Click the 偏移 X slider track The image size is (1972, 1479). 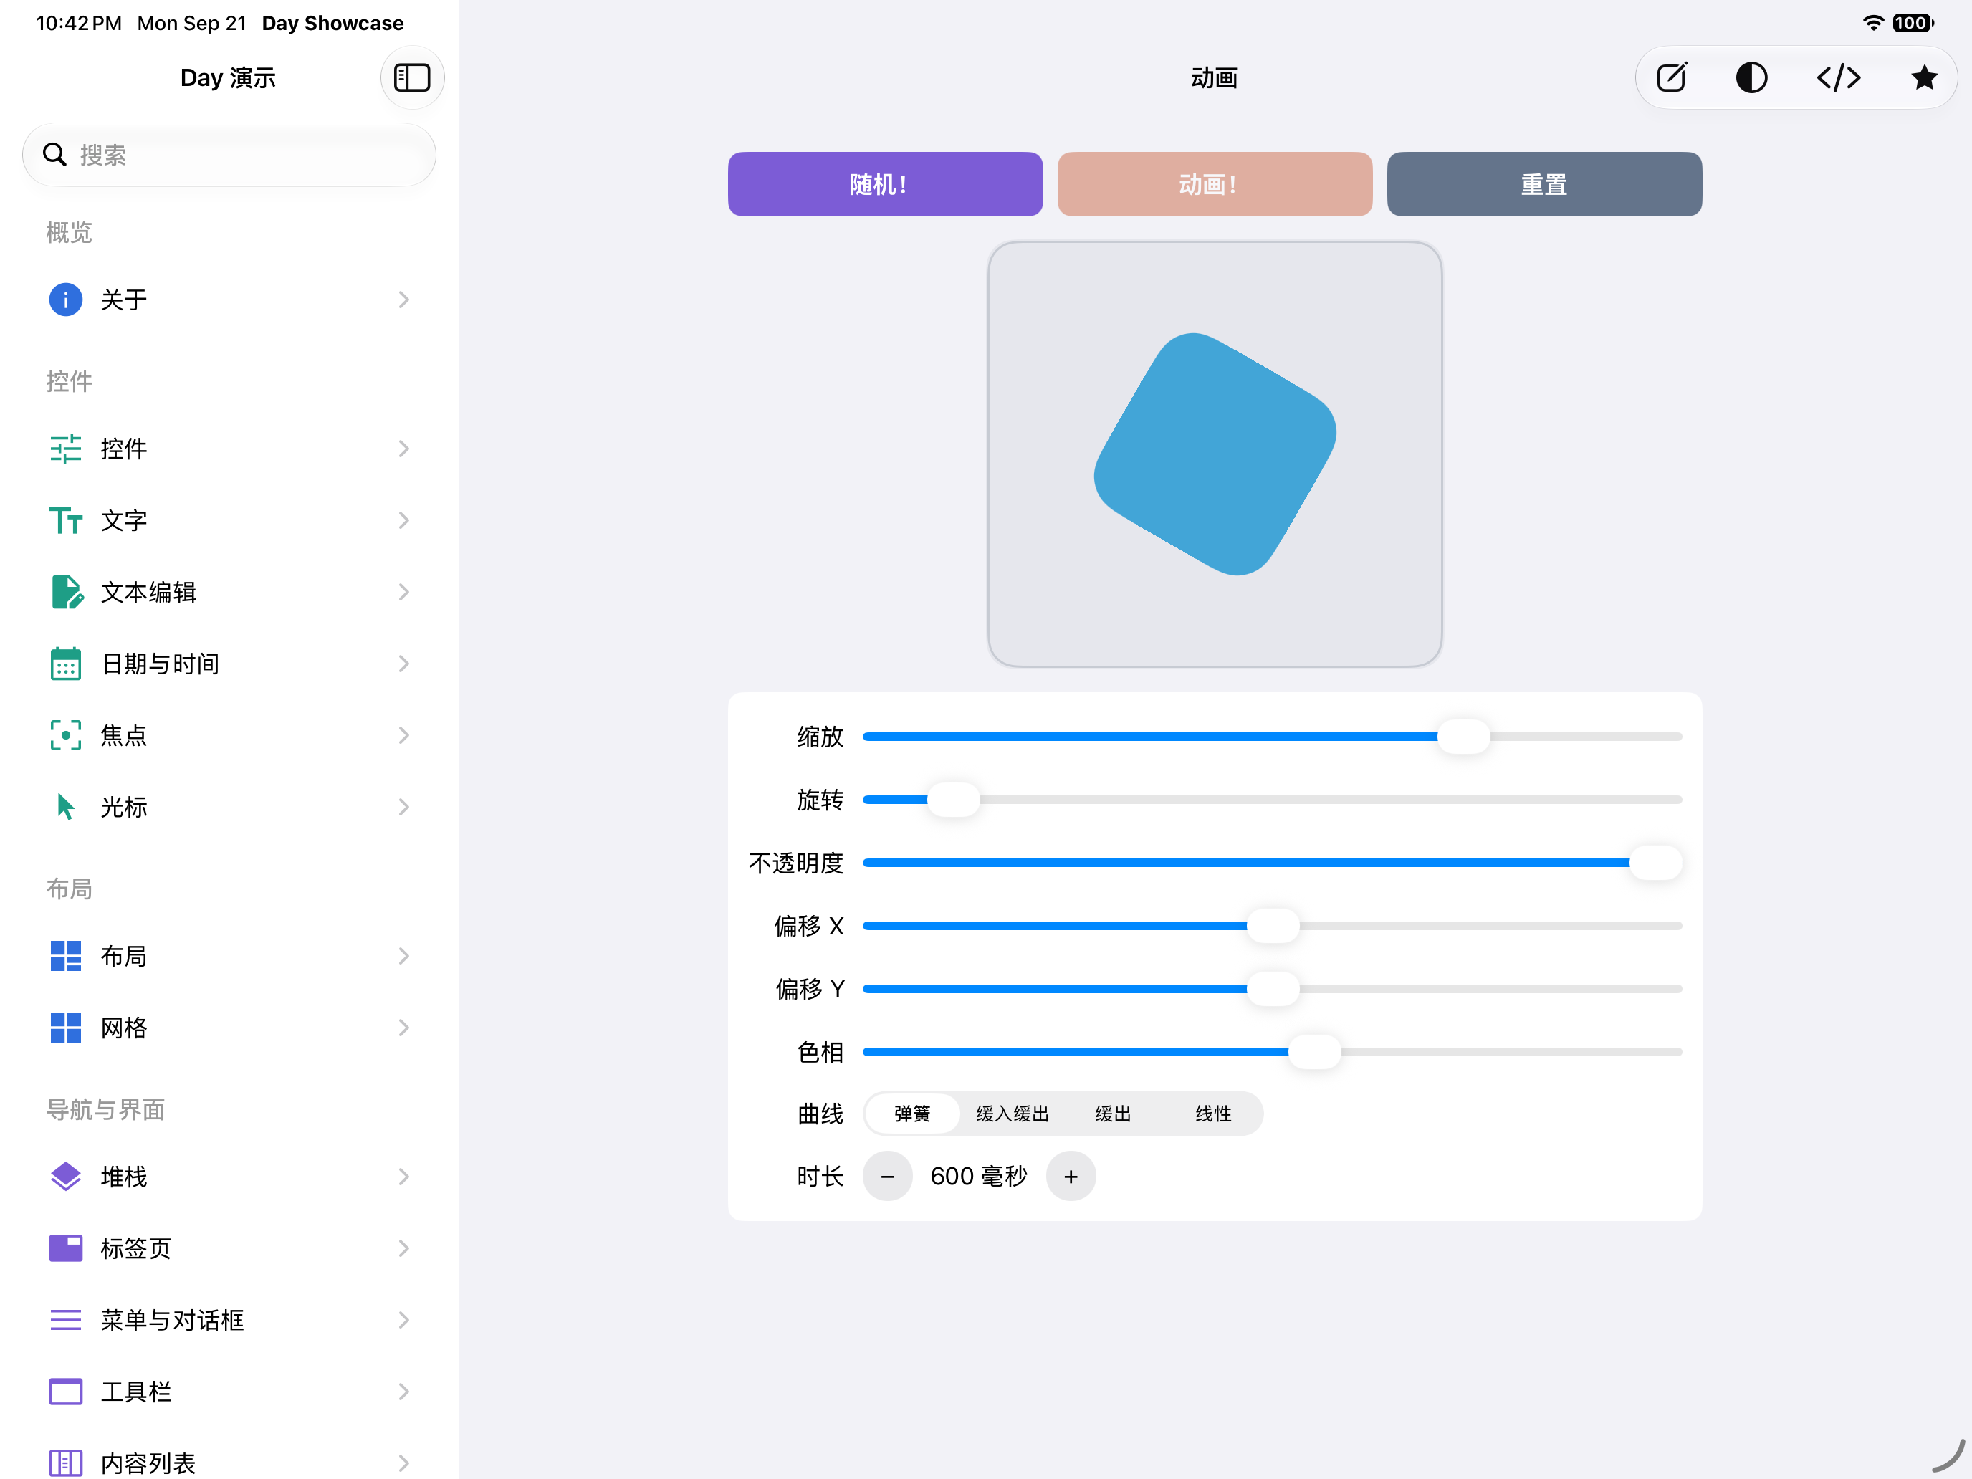tap(1272, 925)
